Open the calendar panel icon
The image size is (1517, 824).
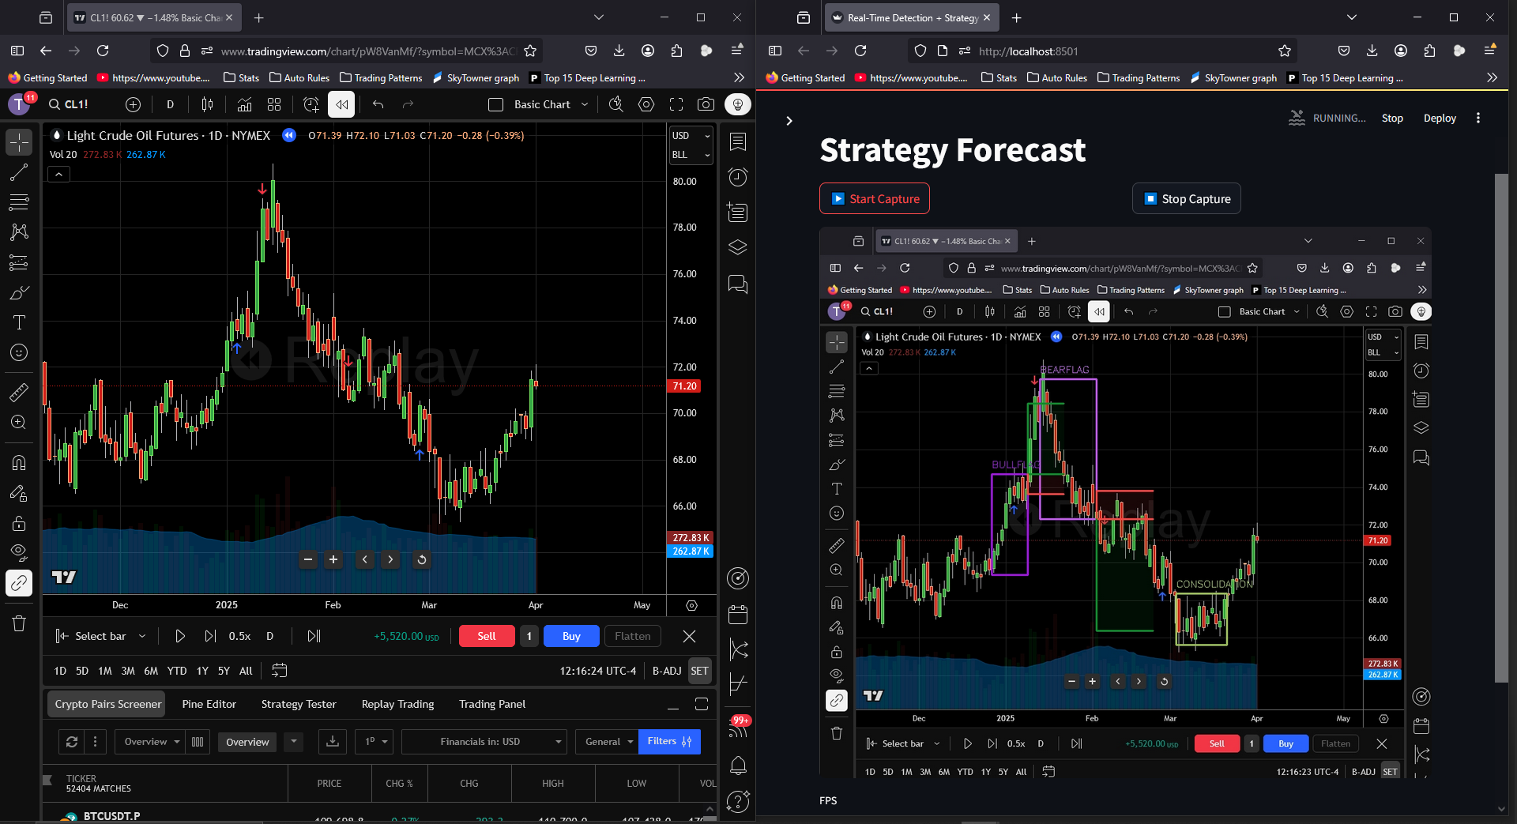[737, 614]
